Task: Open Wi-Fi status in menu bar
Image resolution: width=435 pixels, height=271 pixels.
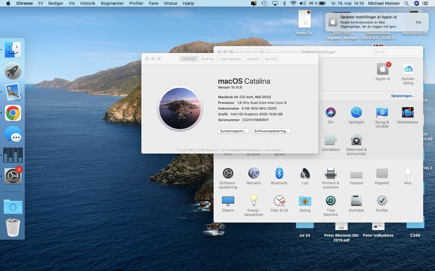Action: 293,3
